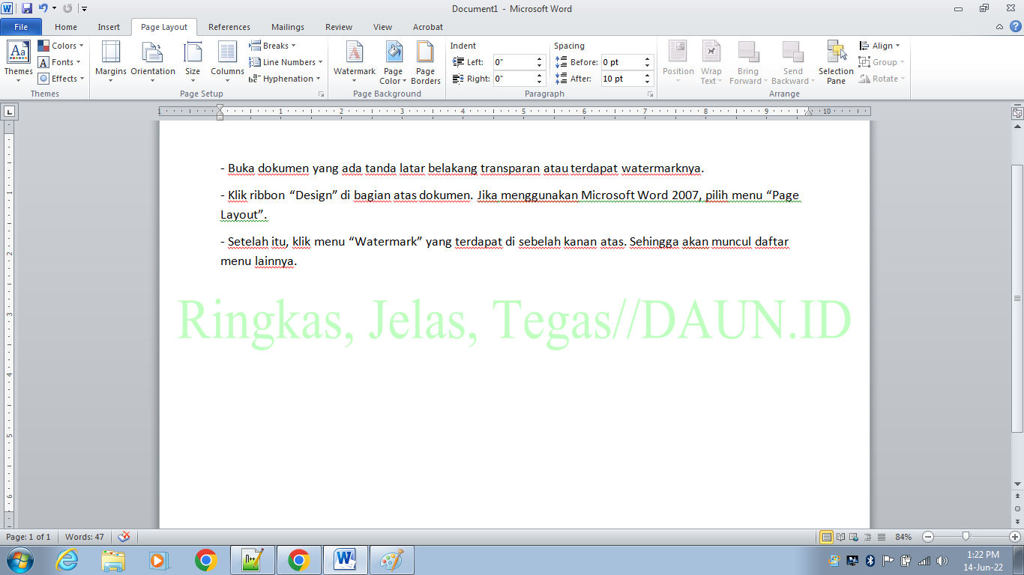Expand the Align dropdown
Viewport: 1024px width, 575px height.
tap(880, 46)
